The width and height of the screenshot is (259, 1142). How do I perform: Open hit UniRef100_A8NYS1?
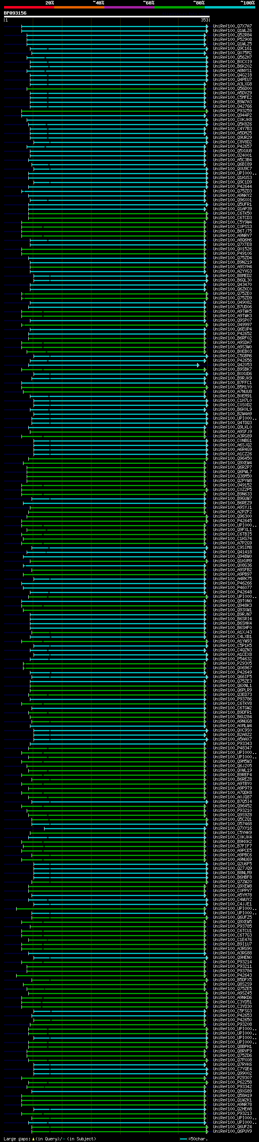click(x=232, y=70)
